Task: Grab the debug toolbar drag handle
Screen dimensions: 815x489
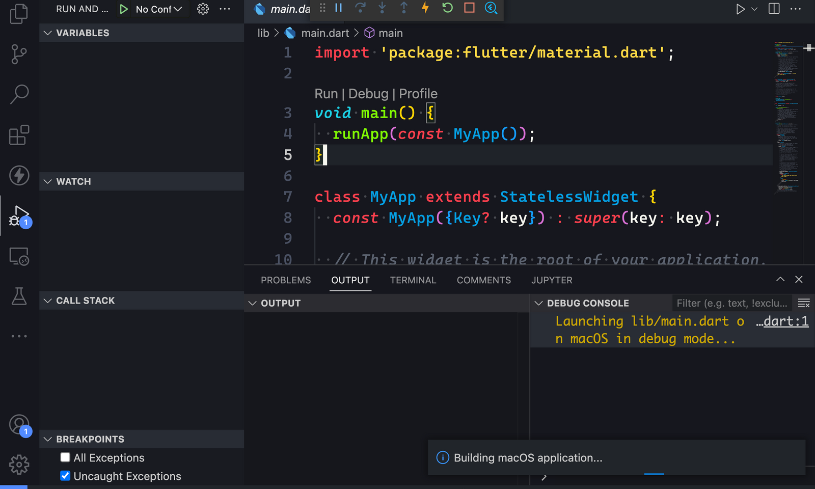Action: (322, 8)
